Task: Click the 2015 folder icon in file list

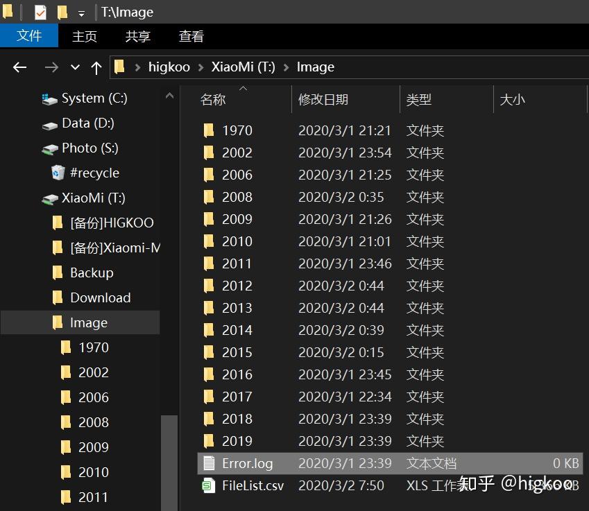Action: click(210, 352)
